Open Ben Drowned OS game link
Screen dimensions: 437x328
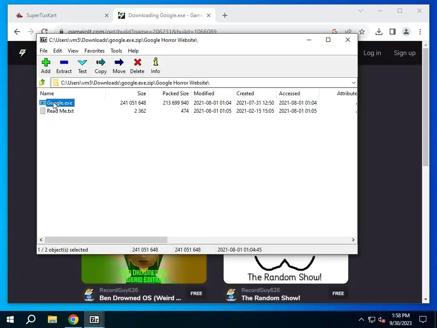click(140, 298)
